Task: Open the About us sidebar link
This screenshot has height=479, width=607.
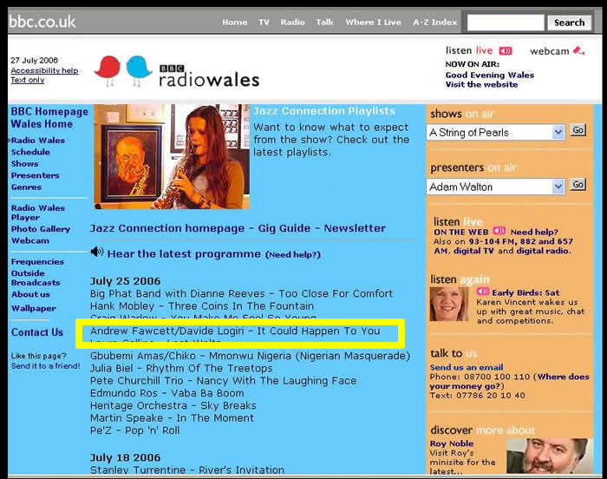Action: tap(30, 294)
